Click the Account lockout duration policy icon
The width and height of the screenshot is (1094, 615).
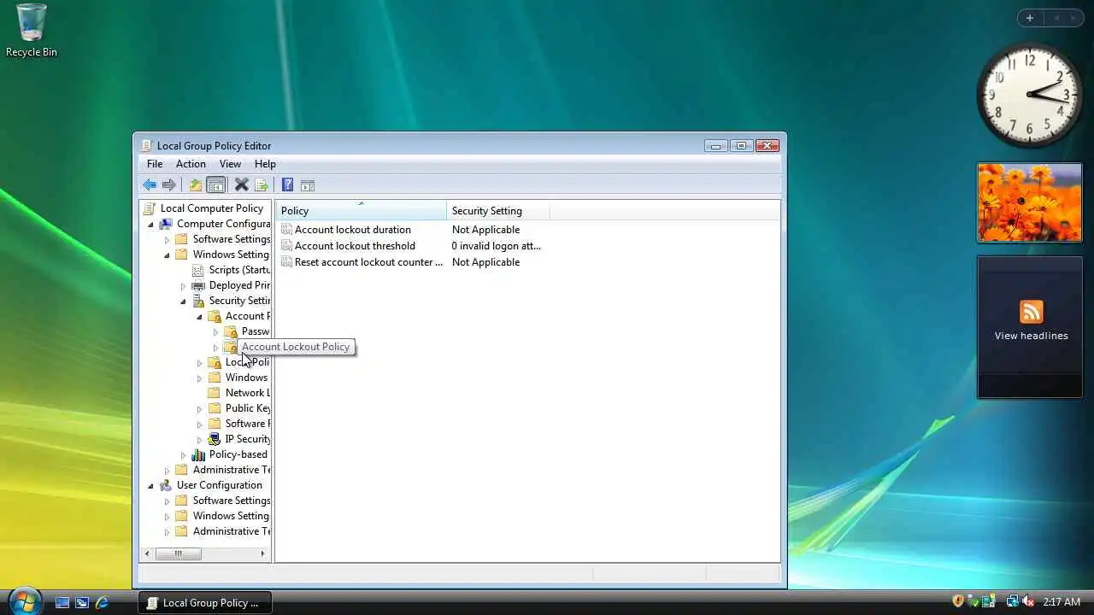coord(286,230)
